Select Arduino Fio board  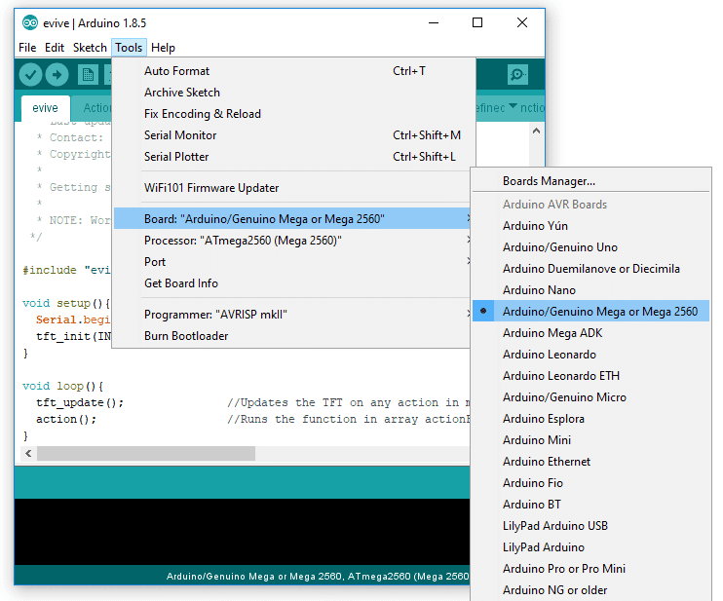point(590,483)
